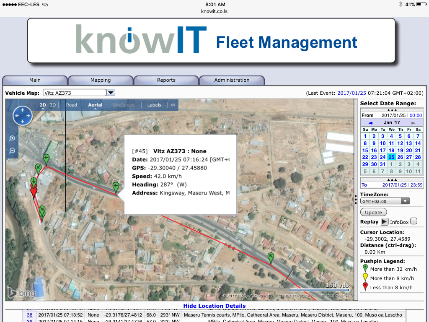Collapse the side panel using splitter arrows
Screen dimensions: 429x322
pyautogui.click(x=356, y=200)
